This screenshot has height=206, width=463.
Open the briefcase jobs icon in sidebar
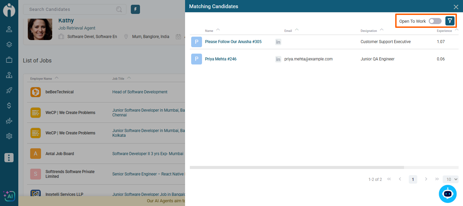click(9, 60)
